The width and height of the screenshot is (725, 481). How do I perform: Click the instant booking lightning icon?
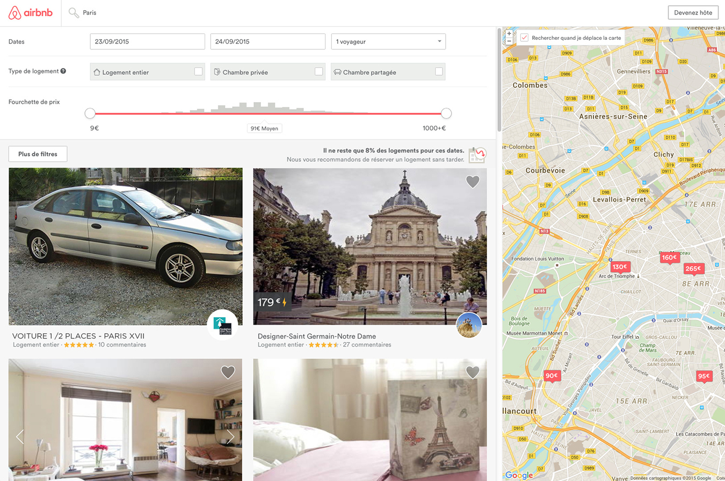click(x=285, y=303)
